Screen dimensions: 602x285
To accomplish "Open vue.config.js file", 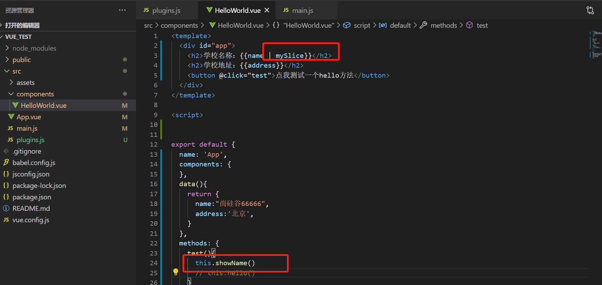I will point(68,220).
